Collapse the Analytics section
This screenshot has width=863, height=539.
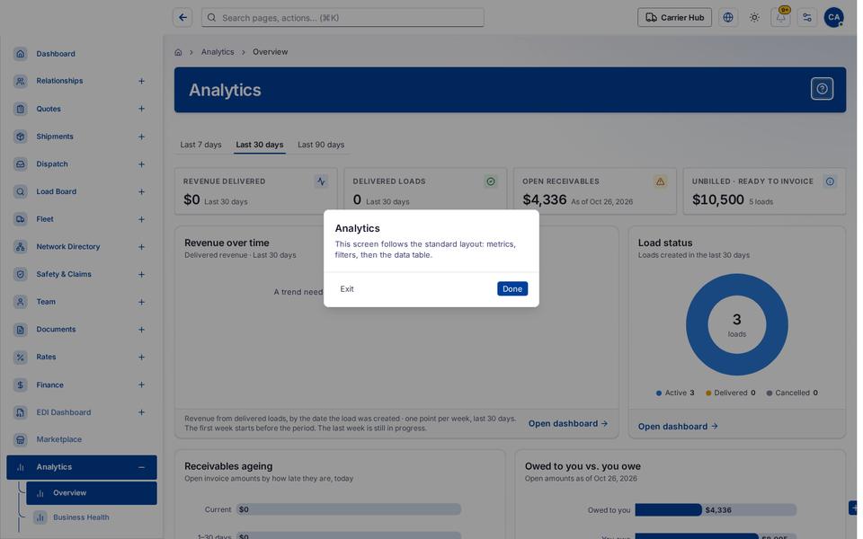[x=141, y=467]
